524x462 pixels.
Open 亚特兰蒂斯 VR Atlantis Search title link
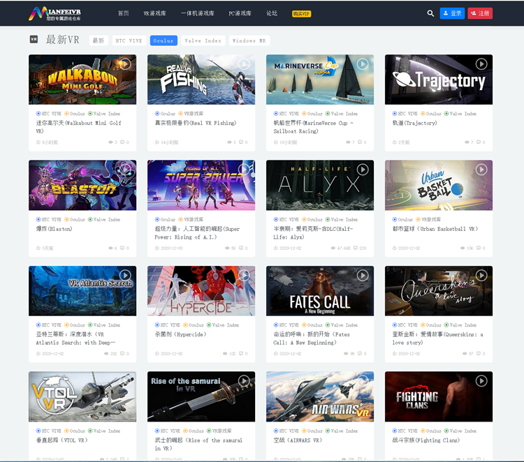75,338
